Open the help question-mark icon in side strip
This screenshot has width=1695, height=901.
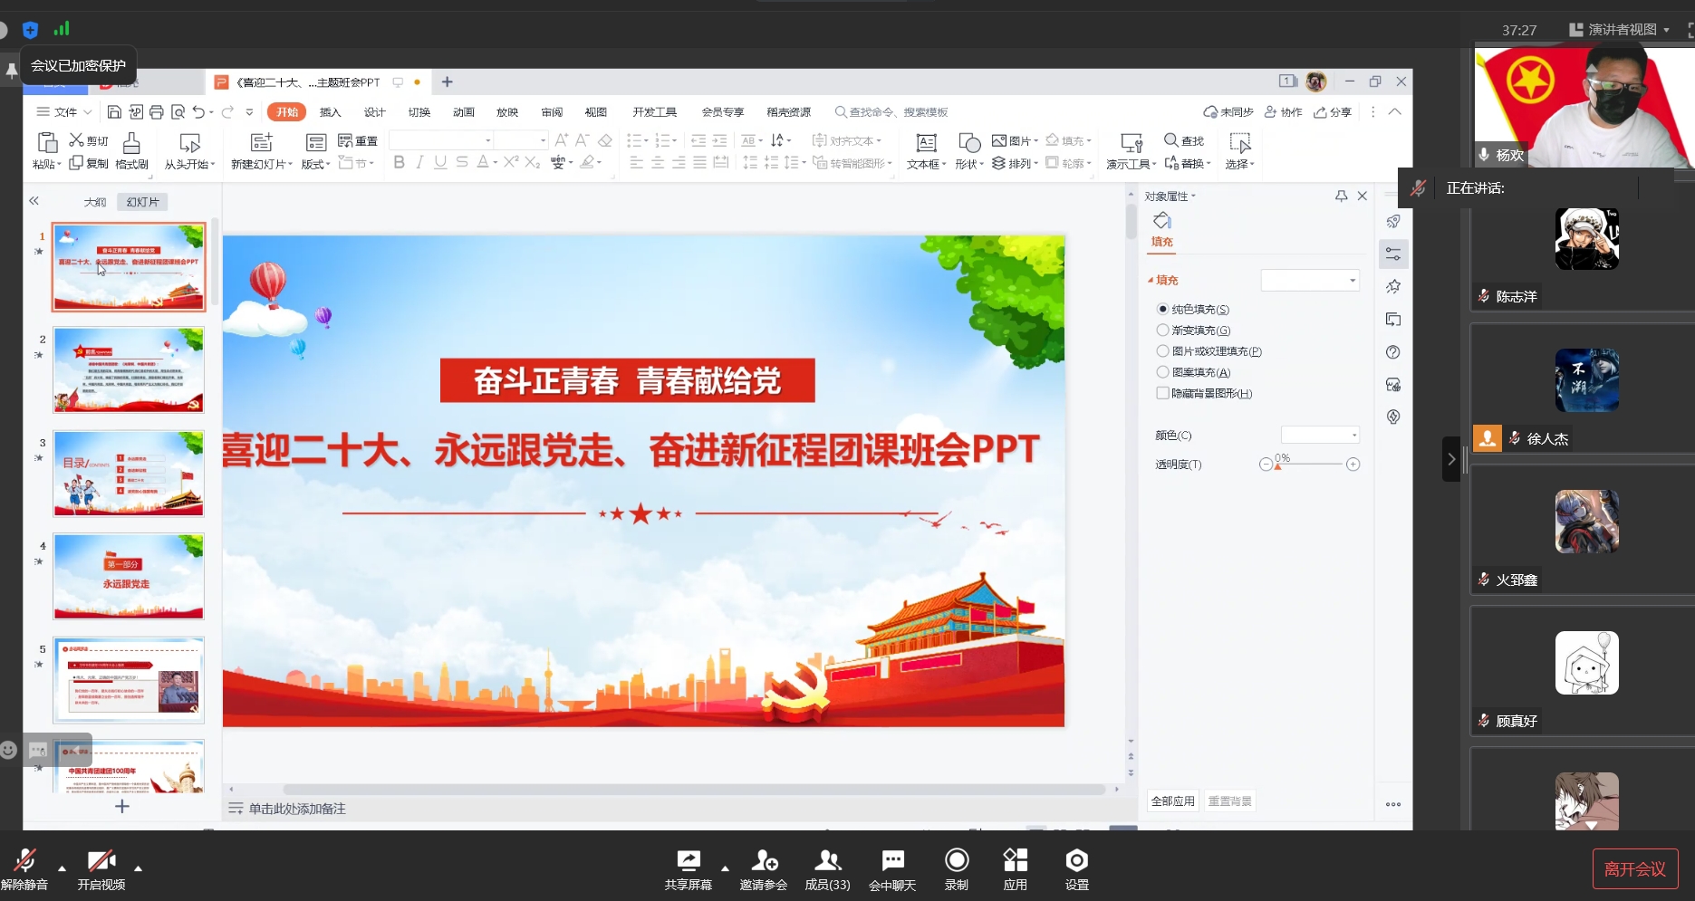[x=1393, y=352]
